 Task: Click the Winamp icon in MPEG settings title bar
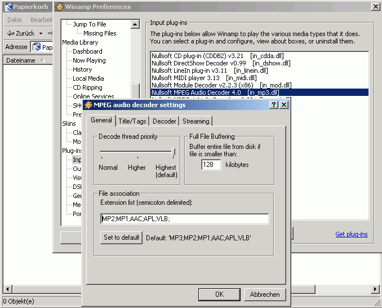coord(88,105)
